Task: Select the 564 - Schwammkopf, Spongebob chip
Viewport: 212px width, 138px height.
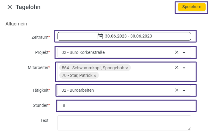Action: [93, 68]
